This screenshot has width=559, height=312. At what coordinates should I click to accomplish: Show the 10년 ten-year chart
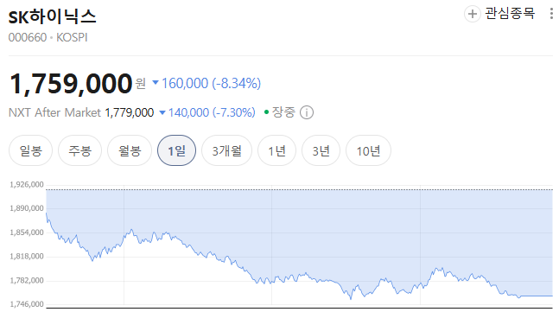pyautogui.click(x=368, y=150)
